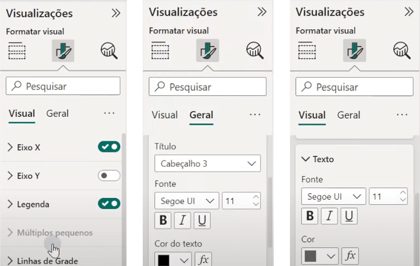Open the analytics magnifier icon in right panel
The image size is (420, 266).
point(402,50)
